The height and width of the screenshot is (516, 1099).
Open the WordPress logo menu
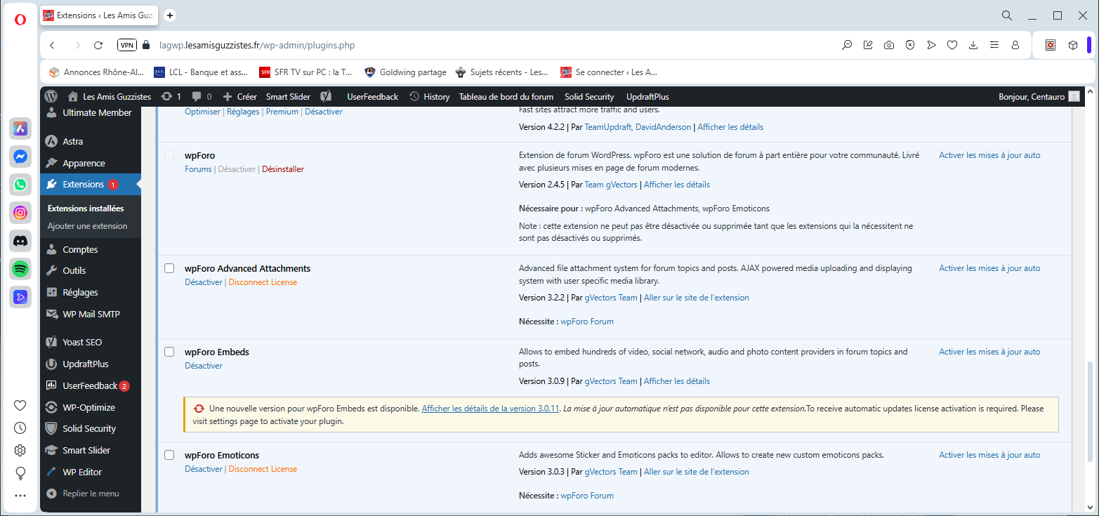51,97
